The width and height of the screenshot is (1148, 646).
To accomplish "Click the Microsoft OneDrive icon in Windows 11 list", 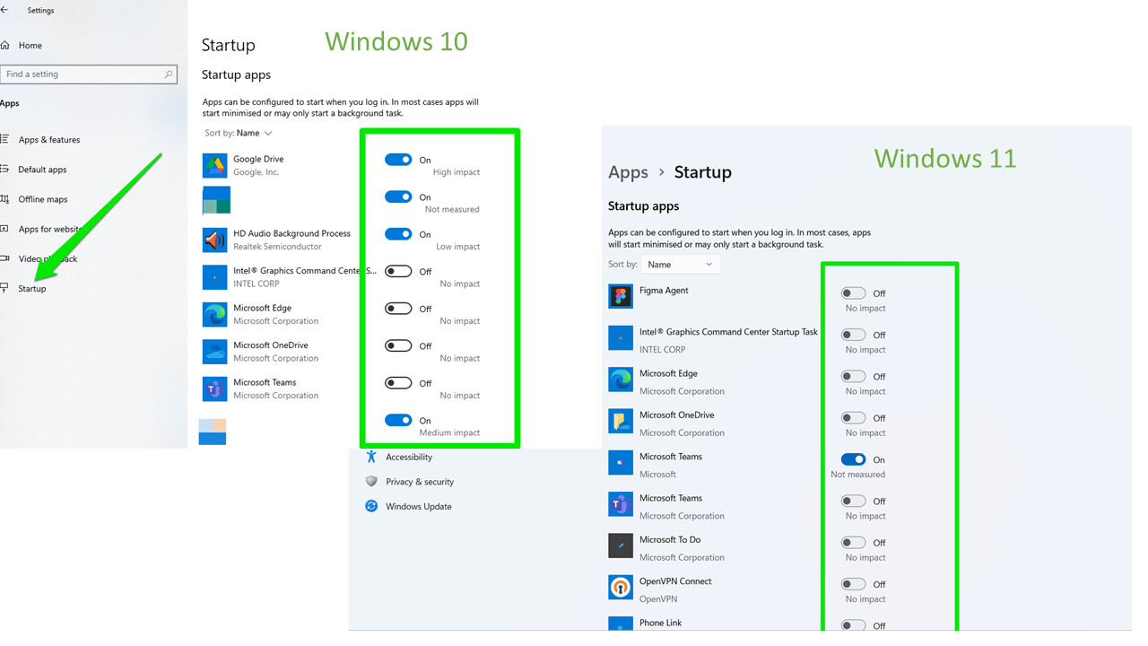I will click(621, 421).
